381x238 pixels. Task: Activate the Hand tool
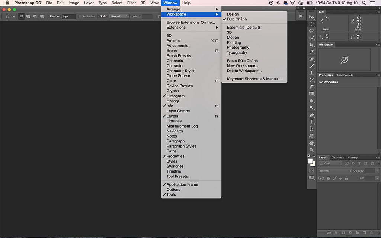311,143
